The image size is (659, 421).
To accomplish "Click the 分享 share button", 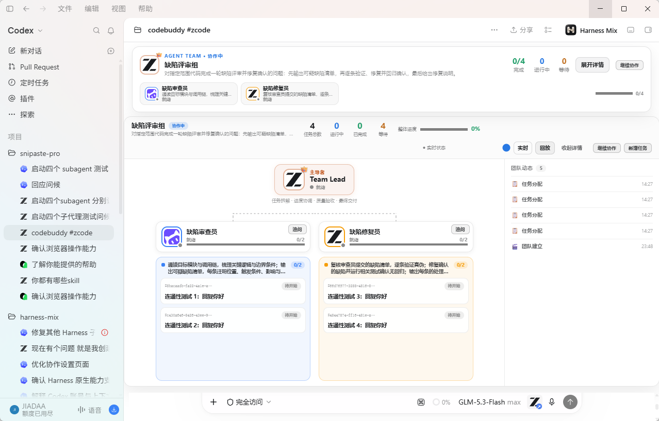I will 522,30.
